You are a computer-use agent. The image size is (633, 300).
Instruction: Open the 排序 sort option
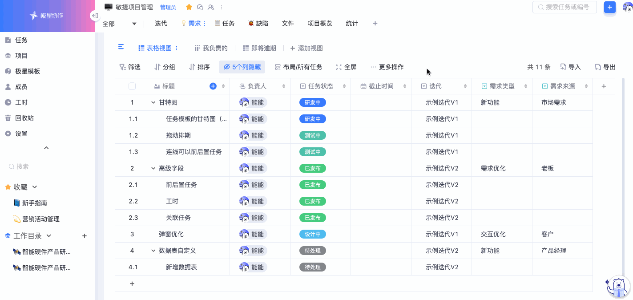(x=199, y=67)
